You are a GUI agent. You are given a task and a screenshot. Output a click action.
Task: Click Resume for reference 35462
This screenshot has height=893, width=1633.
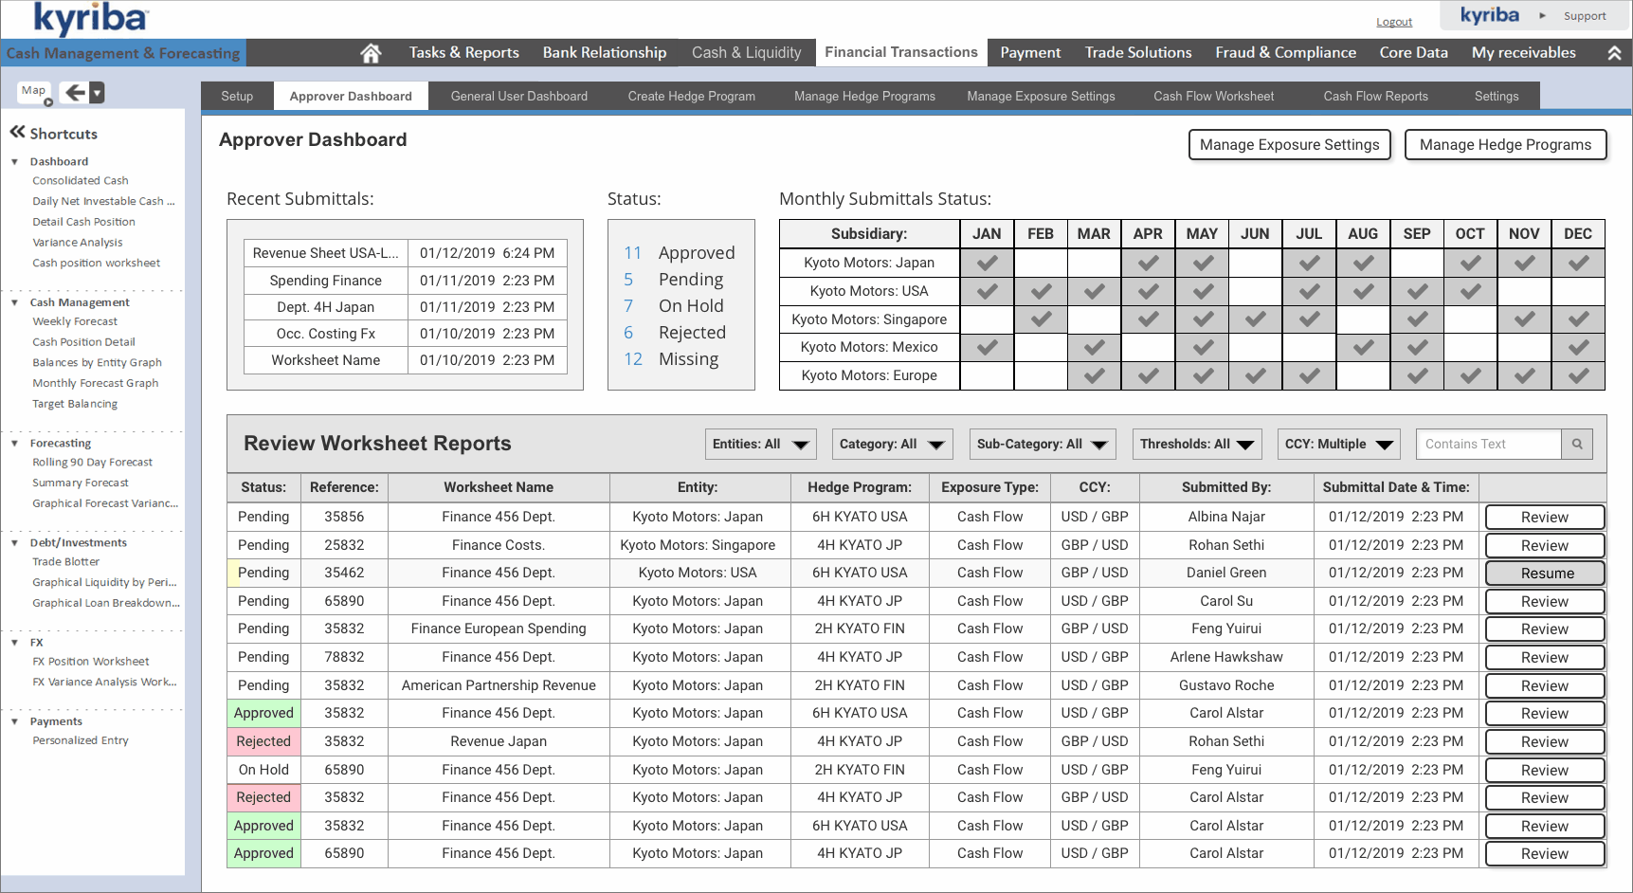click(x=1545, y=574)
